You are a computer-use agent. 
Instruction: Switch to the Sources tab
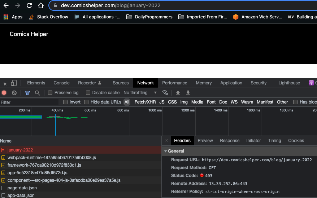(121, 83)
